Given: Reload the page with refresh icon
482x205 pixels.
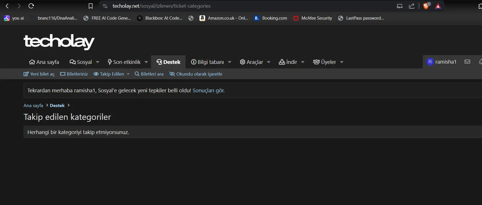Looking at the screenshot, I should point(31,6).
